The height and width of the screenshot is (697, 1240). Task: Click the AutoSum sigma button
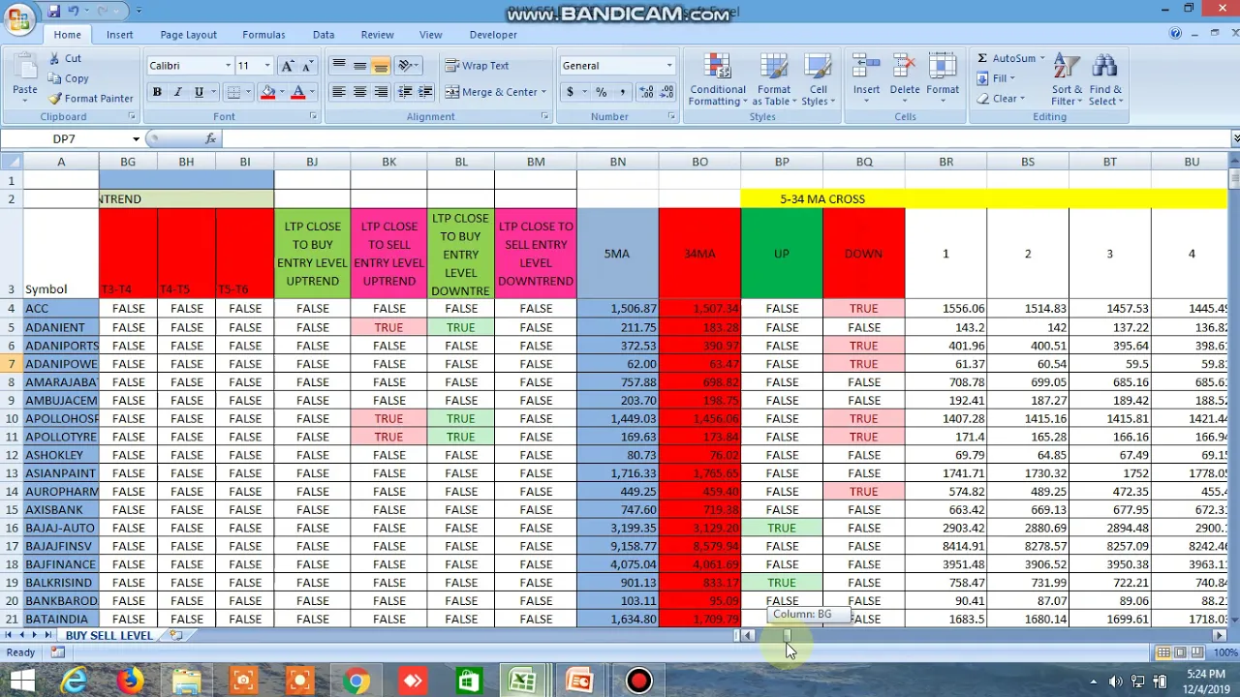click(x=1007, y=58)
